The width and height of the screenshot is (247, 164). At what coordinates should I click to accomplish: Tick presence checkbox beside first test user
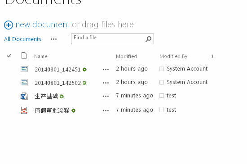pyautogui.click(x=162, y=96)
